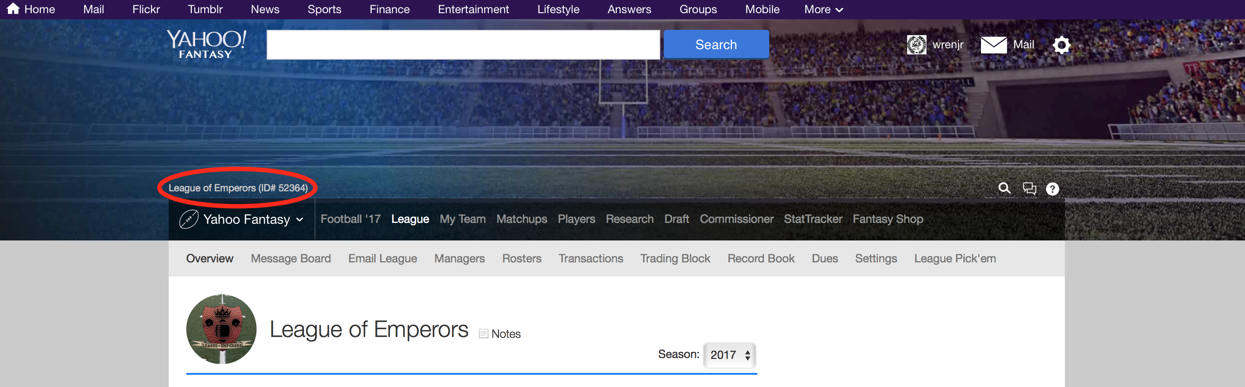Viewport: 1245px width, 387px height.
Task: Click the wrenjr username
Action: tap(948, 44)
